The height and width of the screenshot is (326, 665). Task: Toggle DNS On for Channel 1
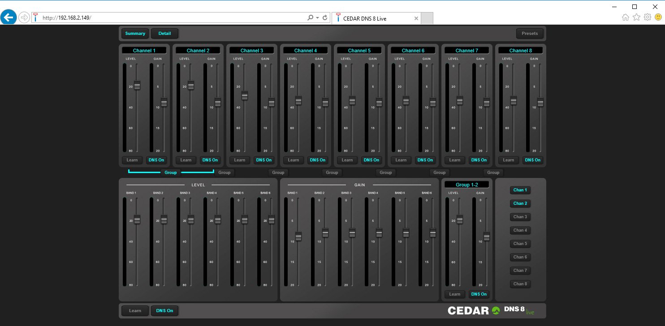[156, 160]
